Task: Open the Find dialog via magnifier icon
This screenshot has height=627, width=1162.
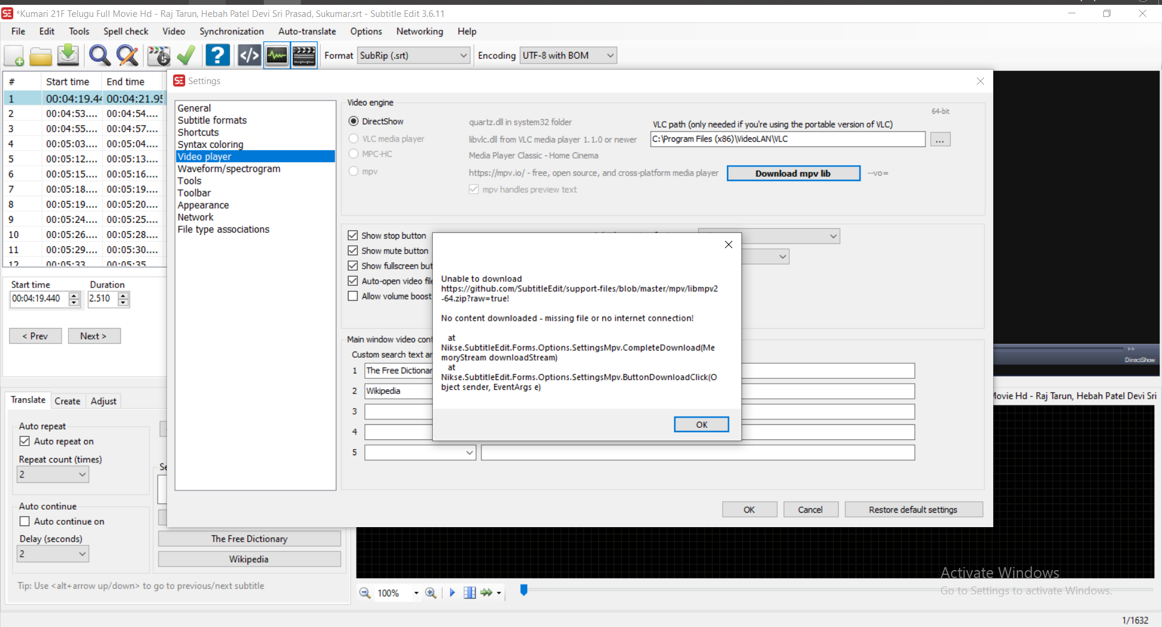Action: pos(99,55)
